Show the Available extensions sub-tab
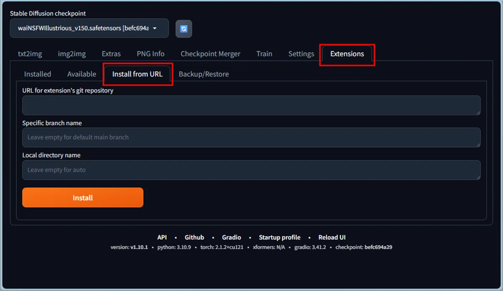The image size is (503, 291). pos(82,74)
